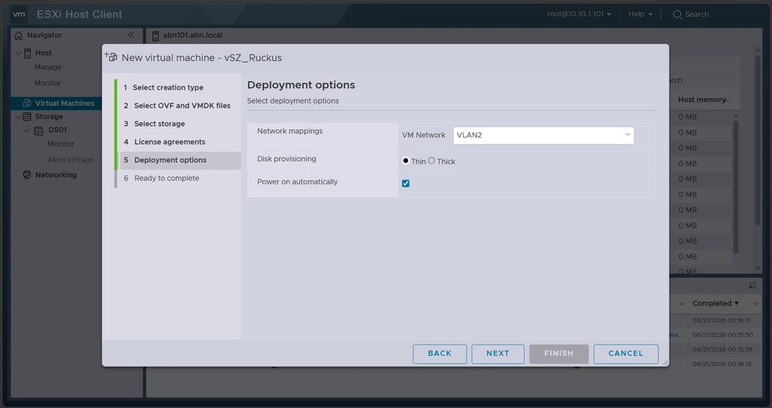Image resolution: width=772 pixels, height=408 pixels.
Task: Click task timestamp 08/21/2026 00:16:18
Action: [x=721, y=364]
